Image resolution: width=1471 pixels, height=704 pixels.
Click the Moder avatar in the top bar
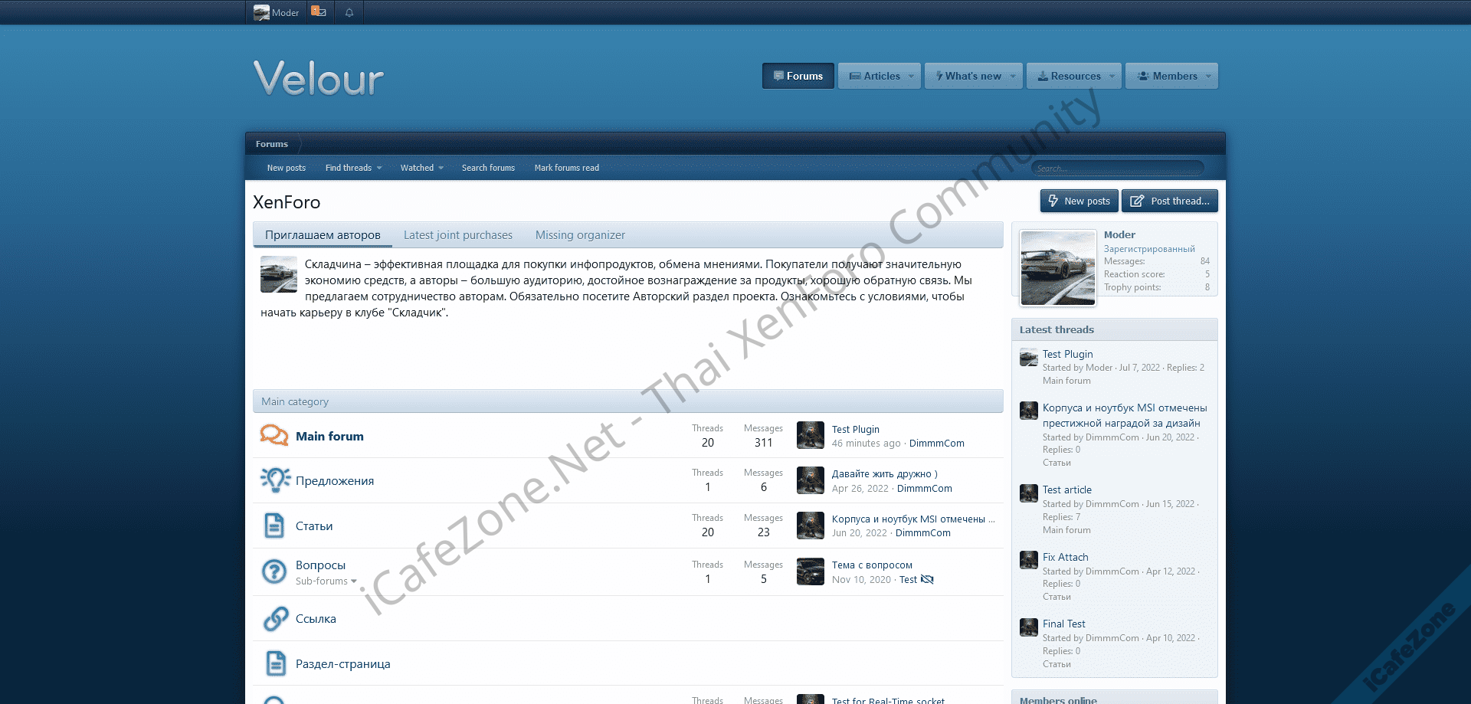coord(261,11)
